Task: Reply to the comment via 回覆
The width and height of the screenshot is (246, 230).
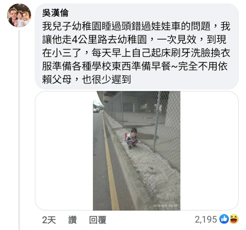Action: pyautogui.click(x=98, y=220)
